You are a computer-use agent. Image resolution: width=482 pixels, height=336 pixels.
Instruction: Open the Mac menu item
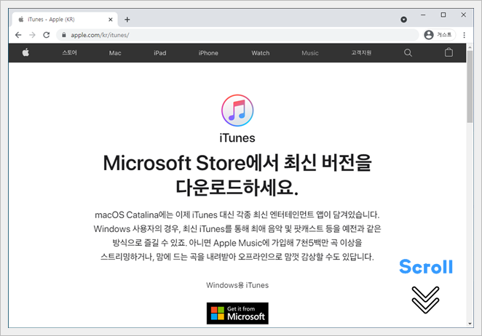coord(115,53)
